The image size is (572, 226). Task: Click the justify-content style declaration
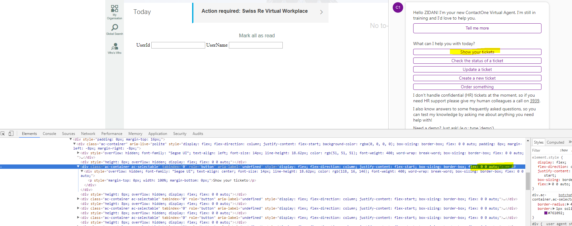point(555,171)
